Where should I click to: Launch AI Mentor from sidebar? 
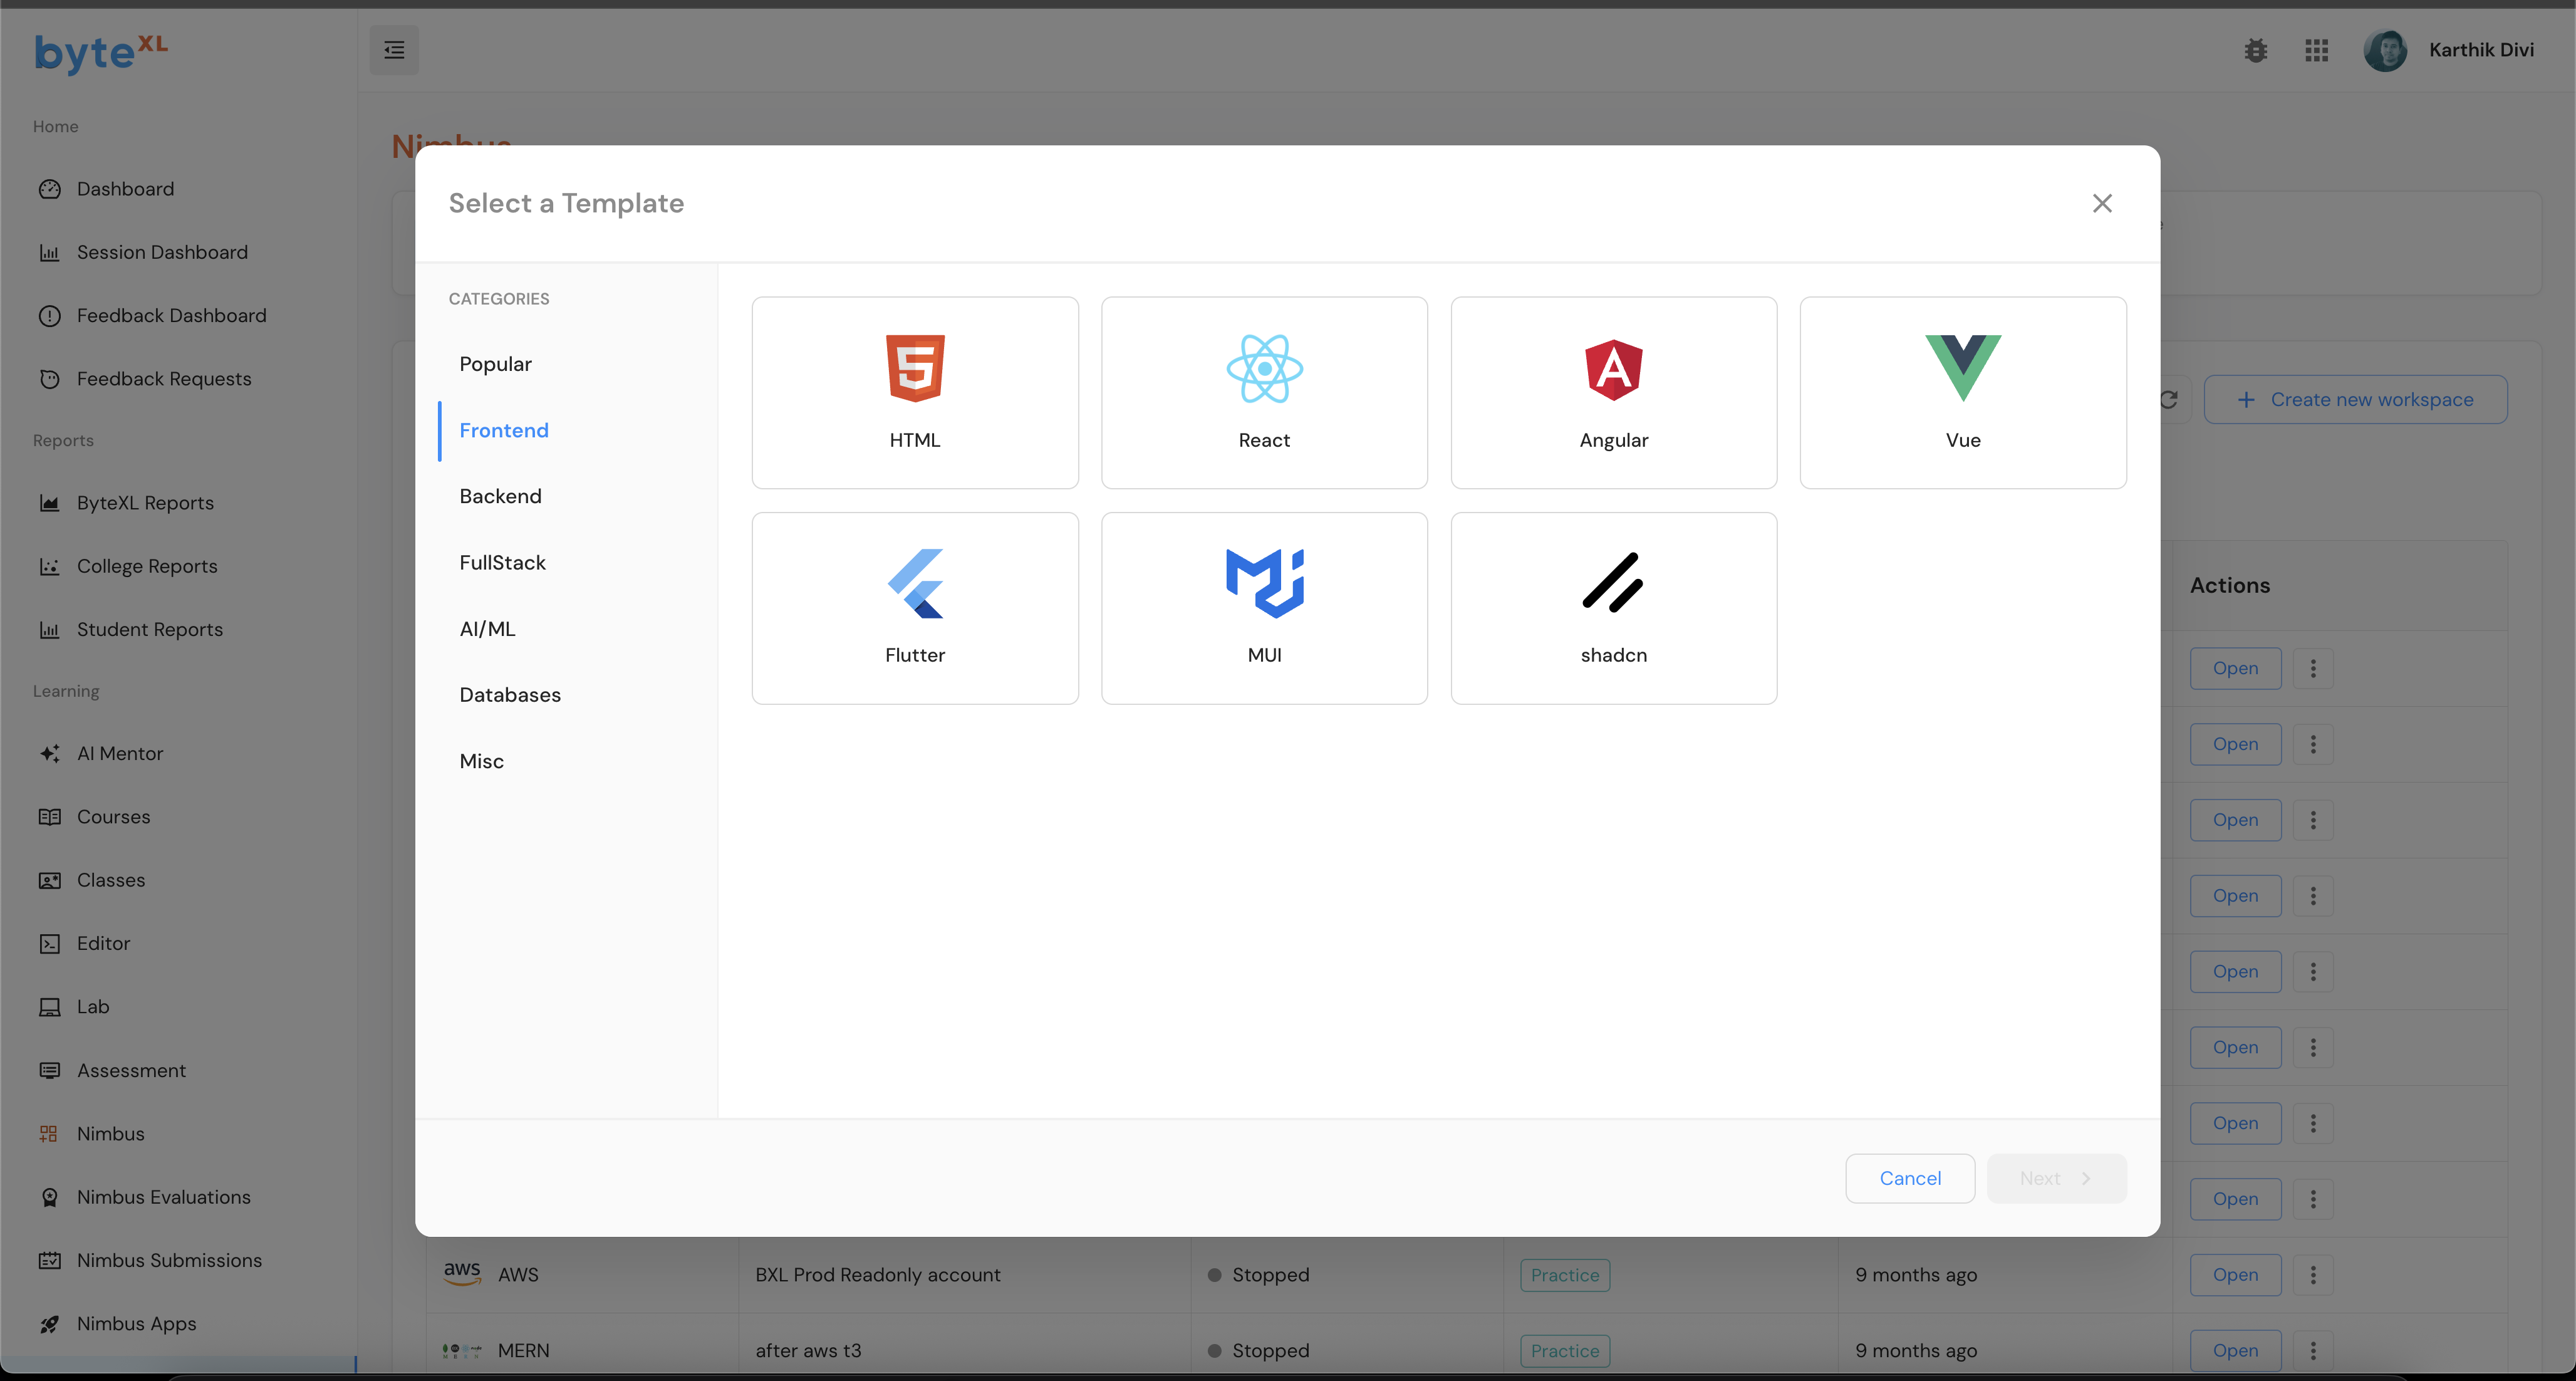120,753
